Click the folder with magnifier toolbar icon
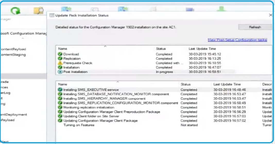Image resolution: width=275 pixels, height=144 pixels. tap(38, 11)
